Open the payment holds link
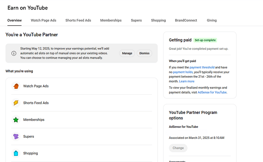 [183, 72]
